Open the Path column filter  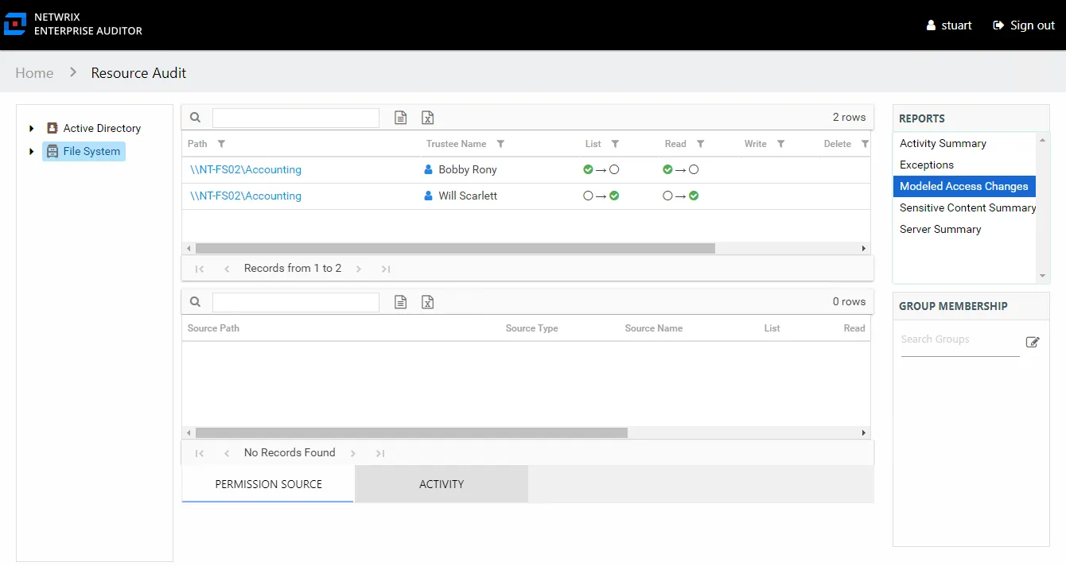tap(221, 144)
